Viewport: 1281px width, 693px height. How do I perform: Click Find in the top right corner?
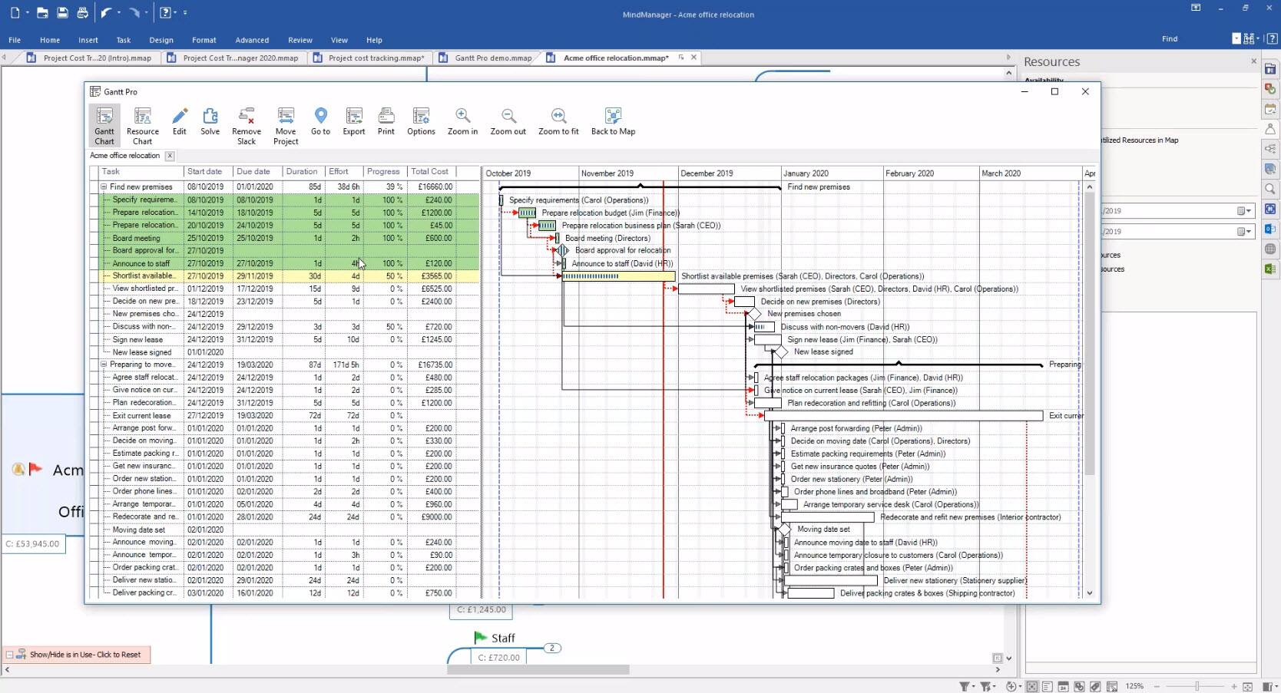[x=1169, y=38]
